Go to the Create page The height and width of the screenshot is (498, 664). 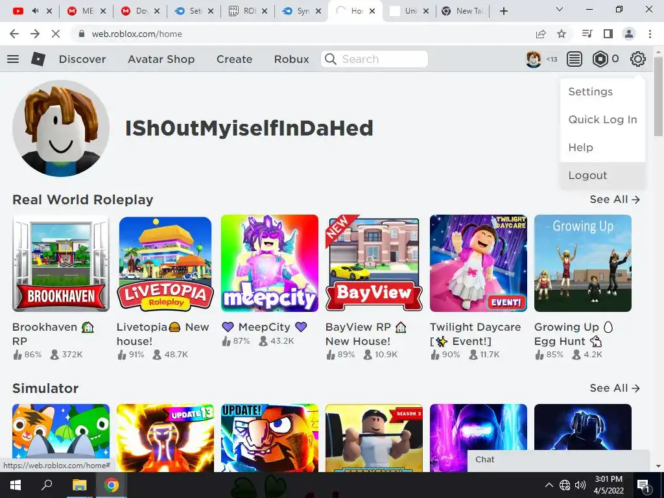234,59
